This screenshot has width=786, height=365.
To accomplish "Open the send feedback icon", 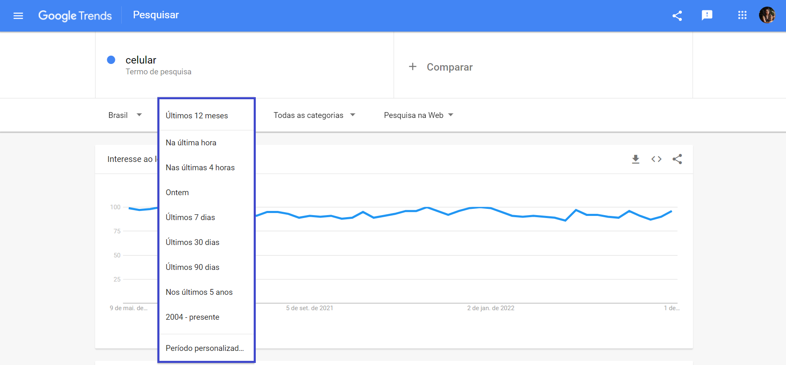I will click(707, 16).
